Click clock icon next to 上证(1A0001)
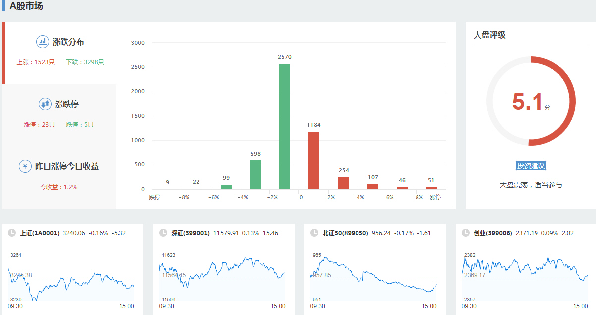This screenshot has height=315, width=596. pos(12,233)
